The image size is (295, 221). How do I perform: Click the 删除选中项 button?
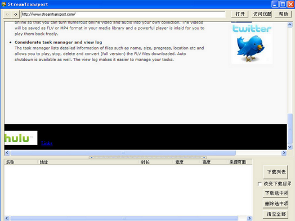(276, 204)
